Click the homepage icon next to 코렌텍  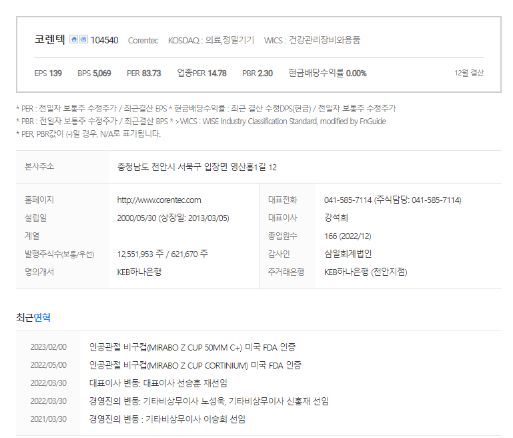(74, 39)
